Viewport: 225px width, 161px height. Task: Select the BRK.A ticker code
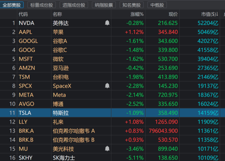26,131
